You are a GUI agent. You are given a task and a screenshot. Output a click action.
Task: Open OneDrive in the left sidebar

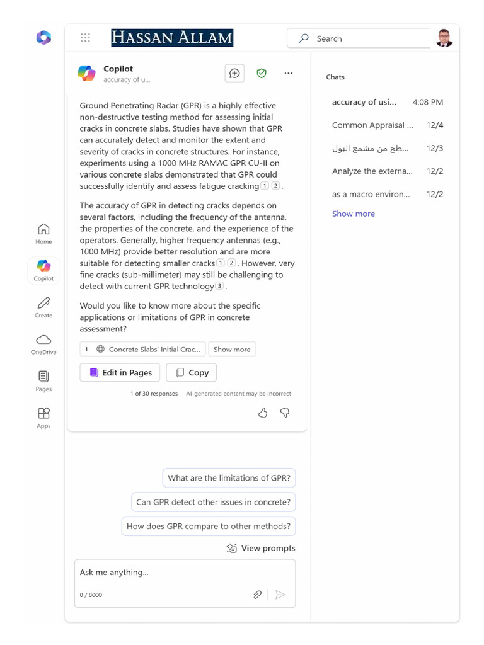pyautogui.click(x=43, y=345)
